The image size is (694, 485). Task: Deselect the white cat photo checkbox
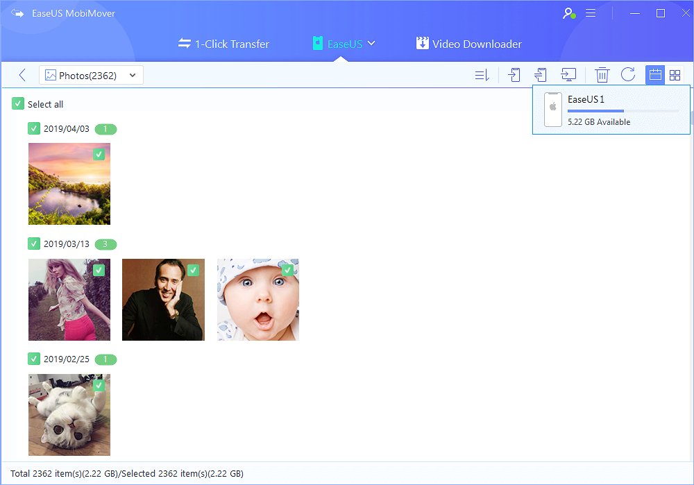(x=99, y=385)
